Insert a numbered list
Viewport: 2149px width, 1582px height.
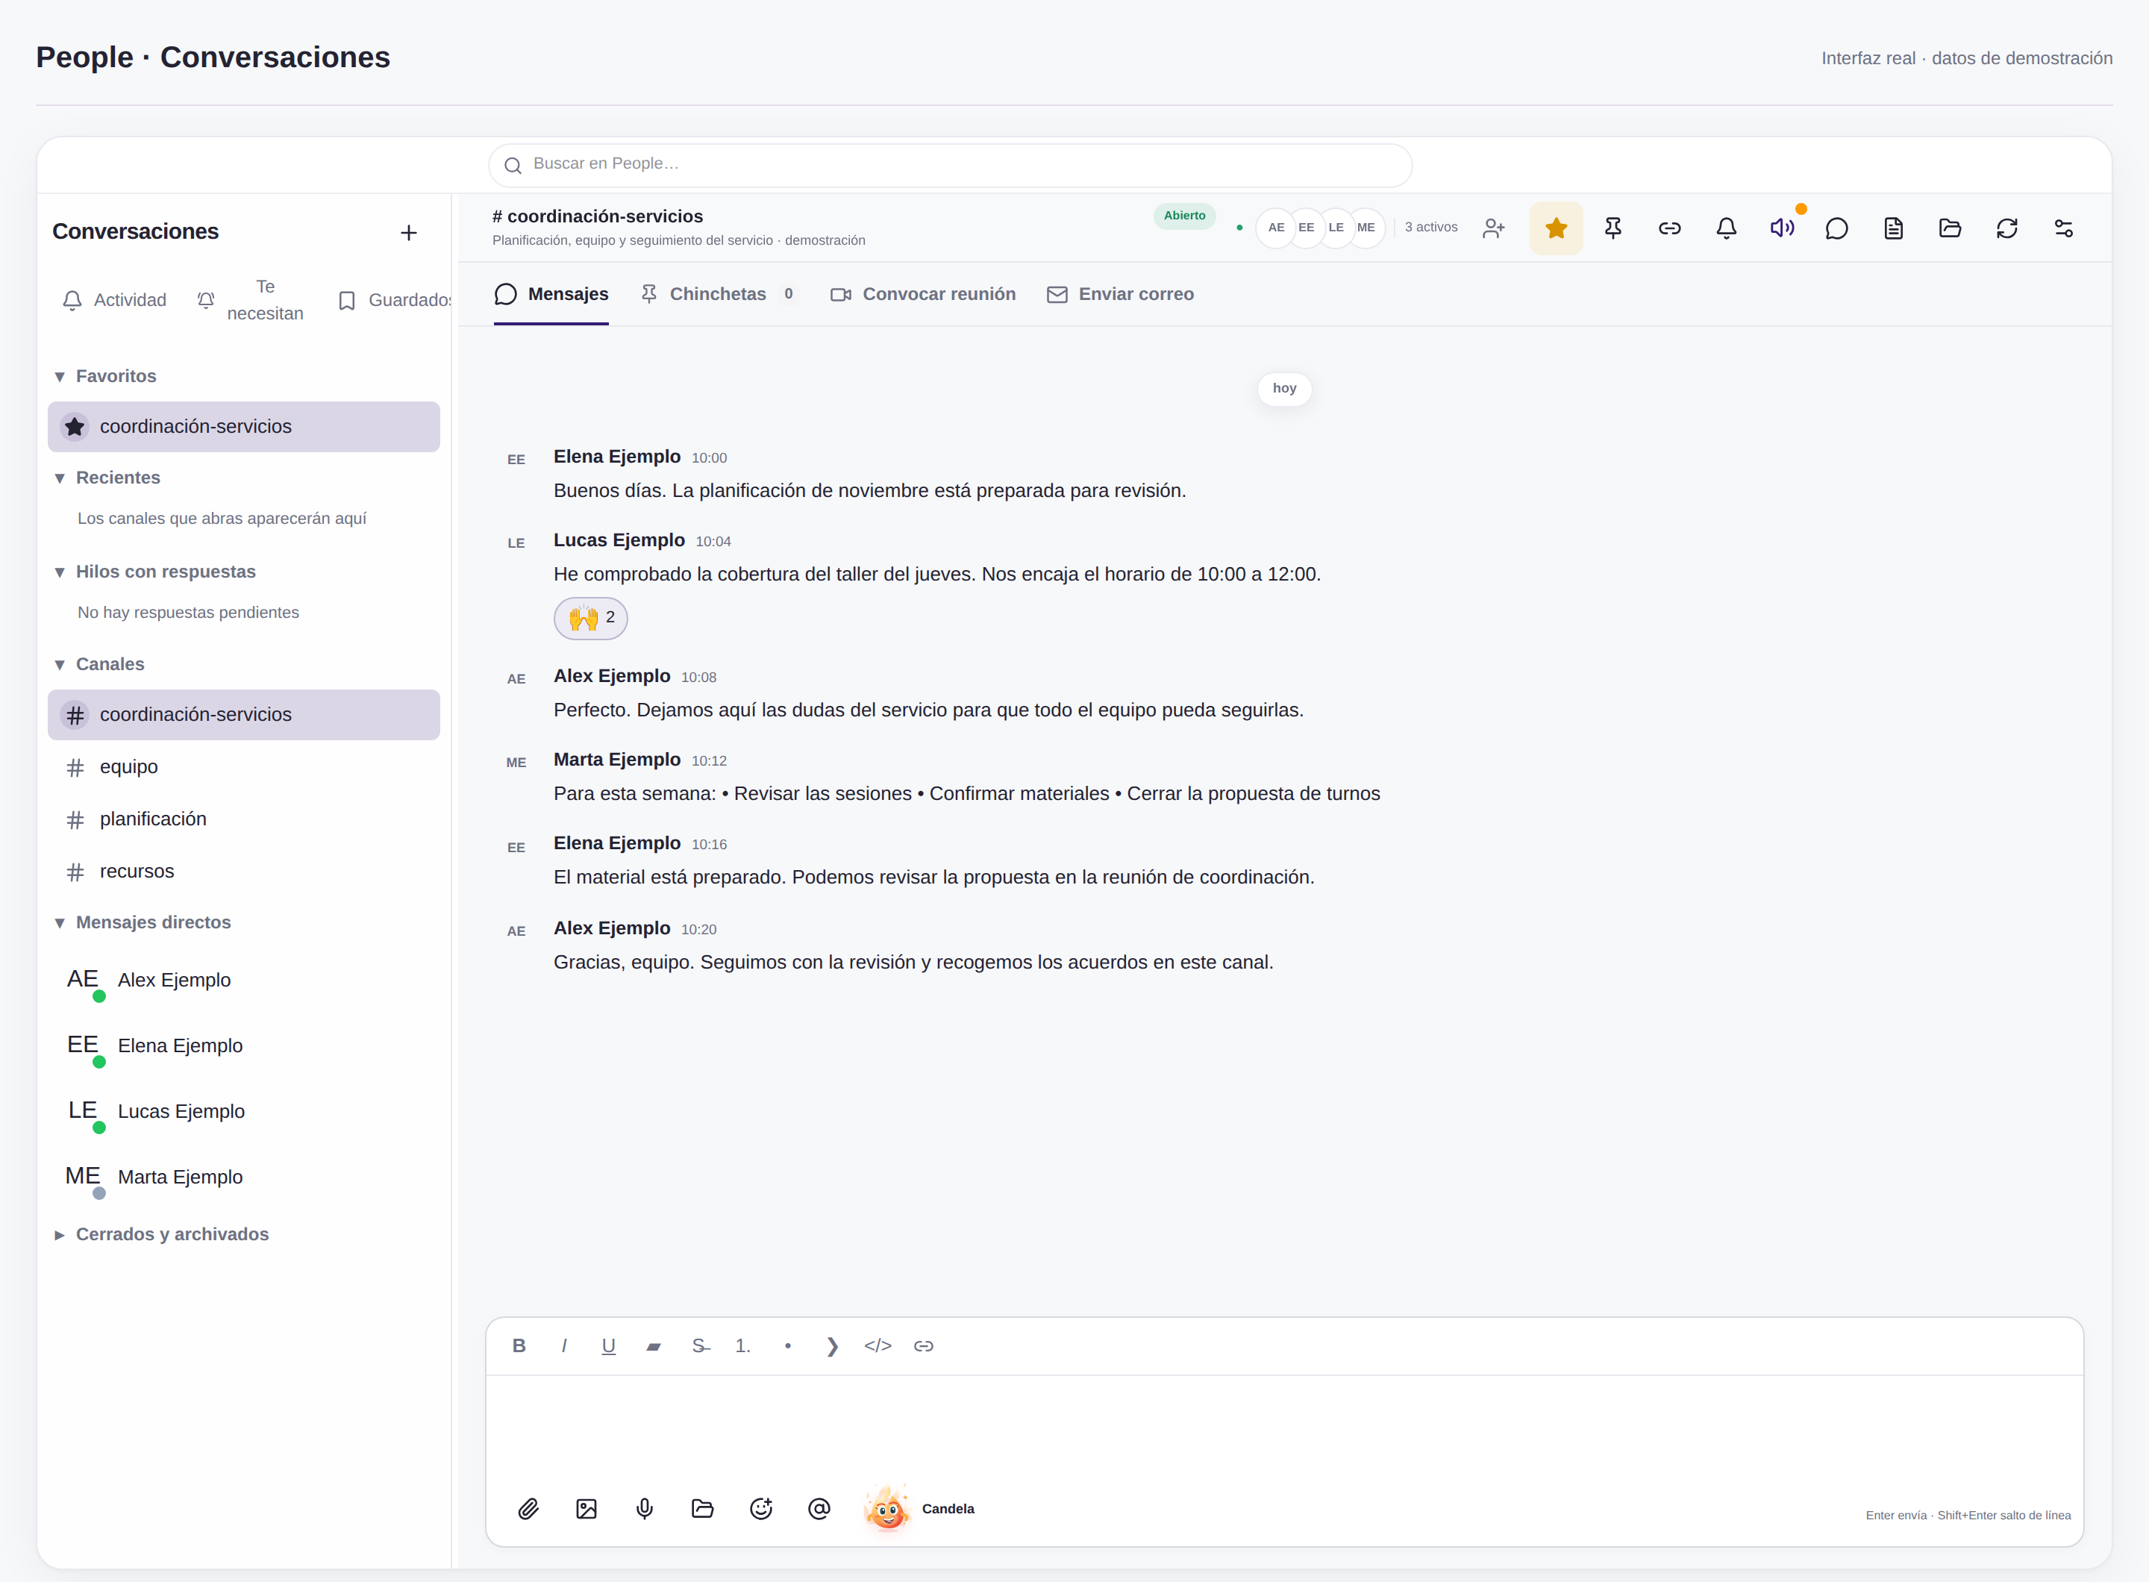pyautogui.click(x=743, y=1346)
